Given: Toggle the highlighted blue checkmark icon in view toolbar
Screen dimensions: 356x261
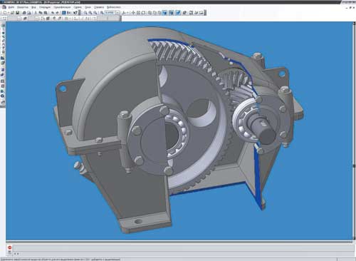Looking at the screenshot, I should (x=178, y=13).
